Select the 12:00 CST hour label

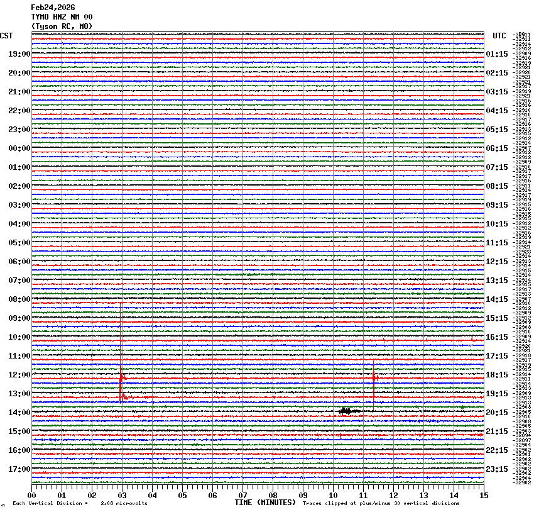pyautogui.click(x=19, y=375)
